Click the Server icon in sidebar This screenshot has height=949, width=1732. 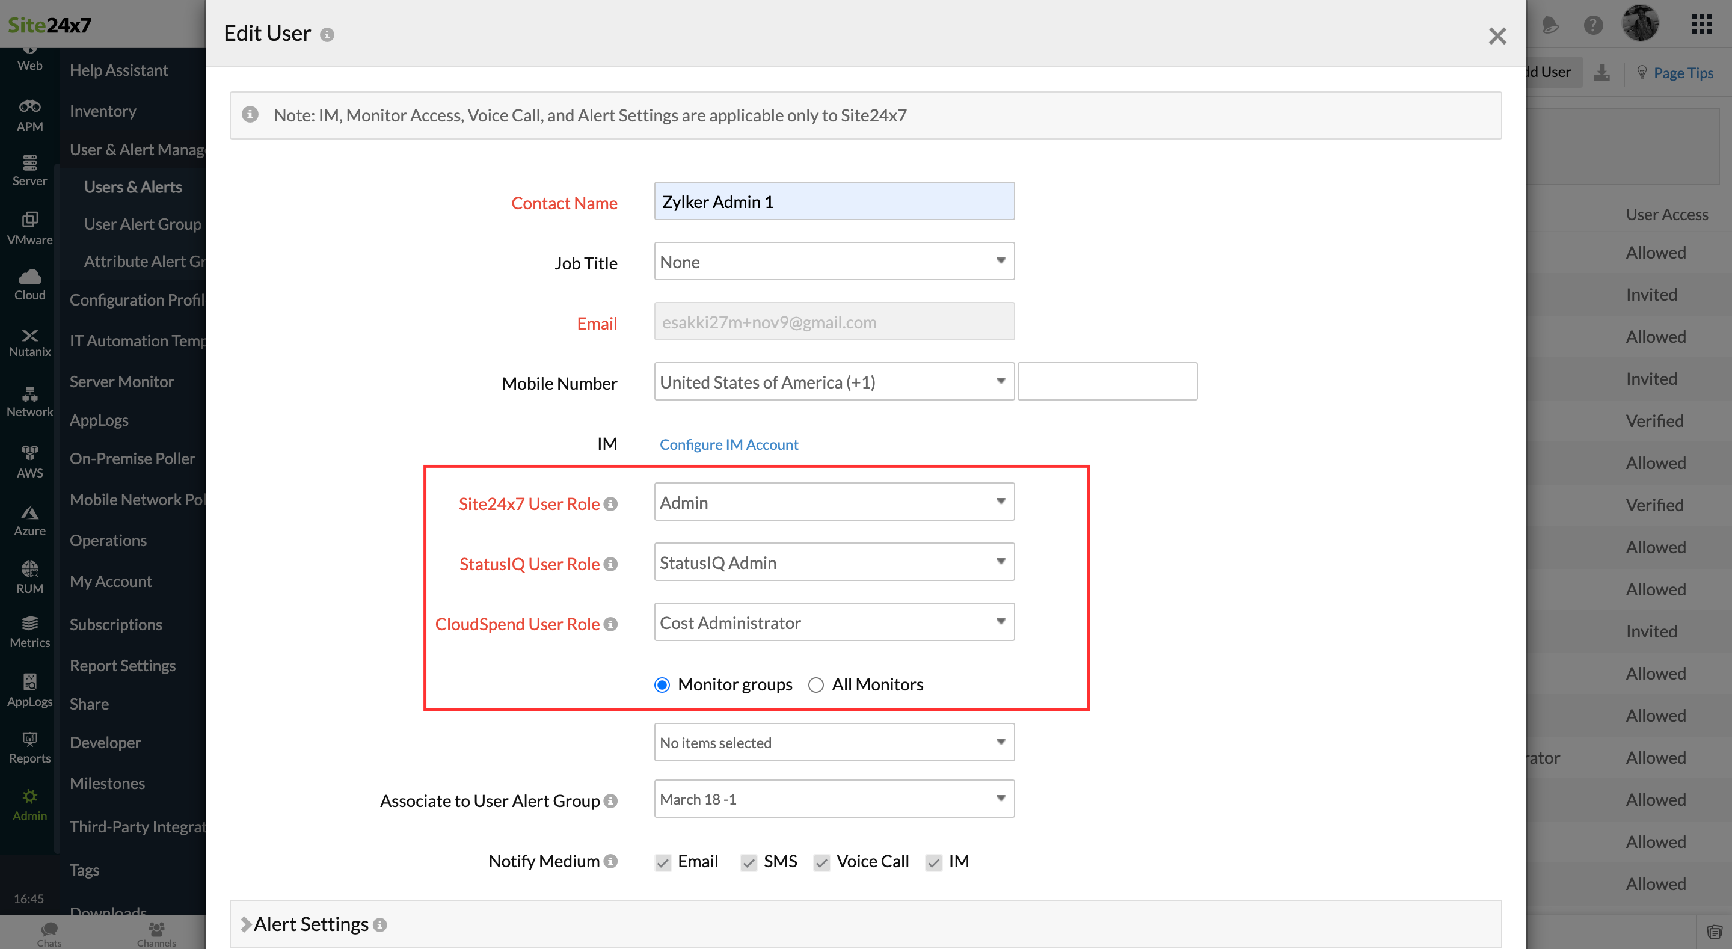(29, 170)
